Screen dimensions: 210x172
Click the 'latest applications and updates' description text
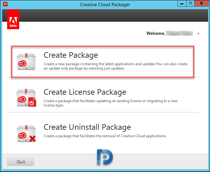[116, 66]
